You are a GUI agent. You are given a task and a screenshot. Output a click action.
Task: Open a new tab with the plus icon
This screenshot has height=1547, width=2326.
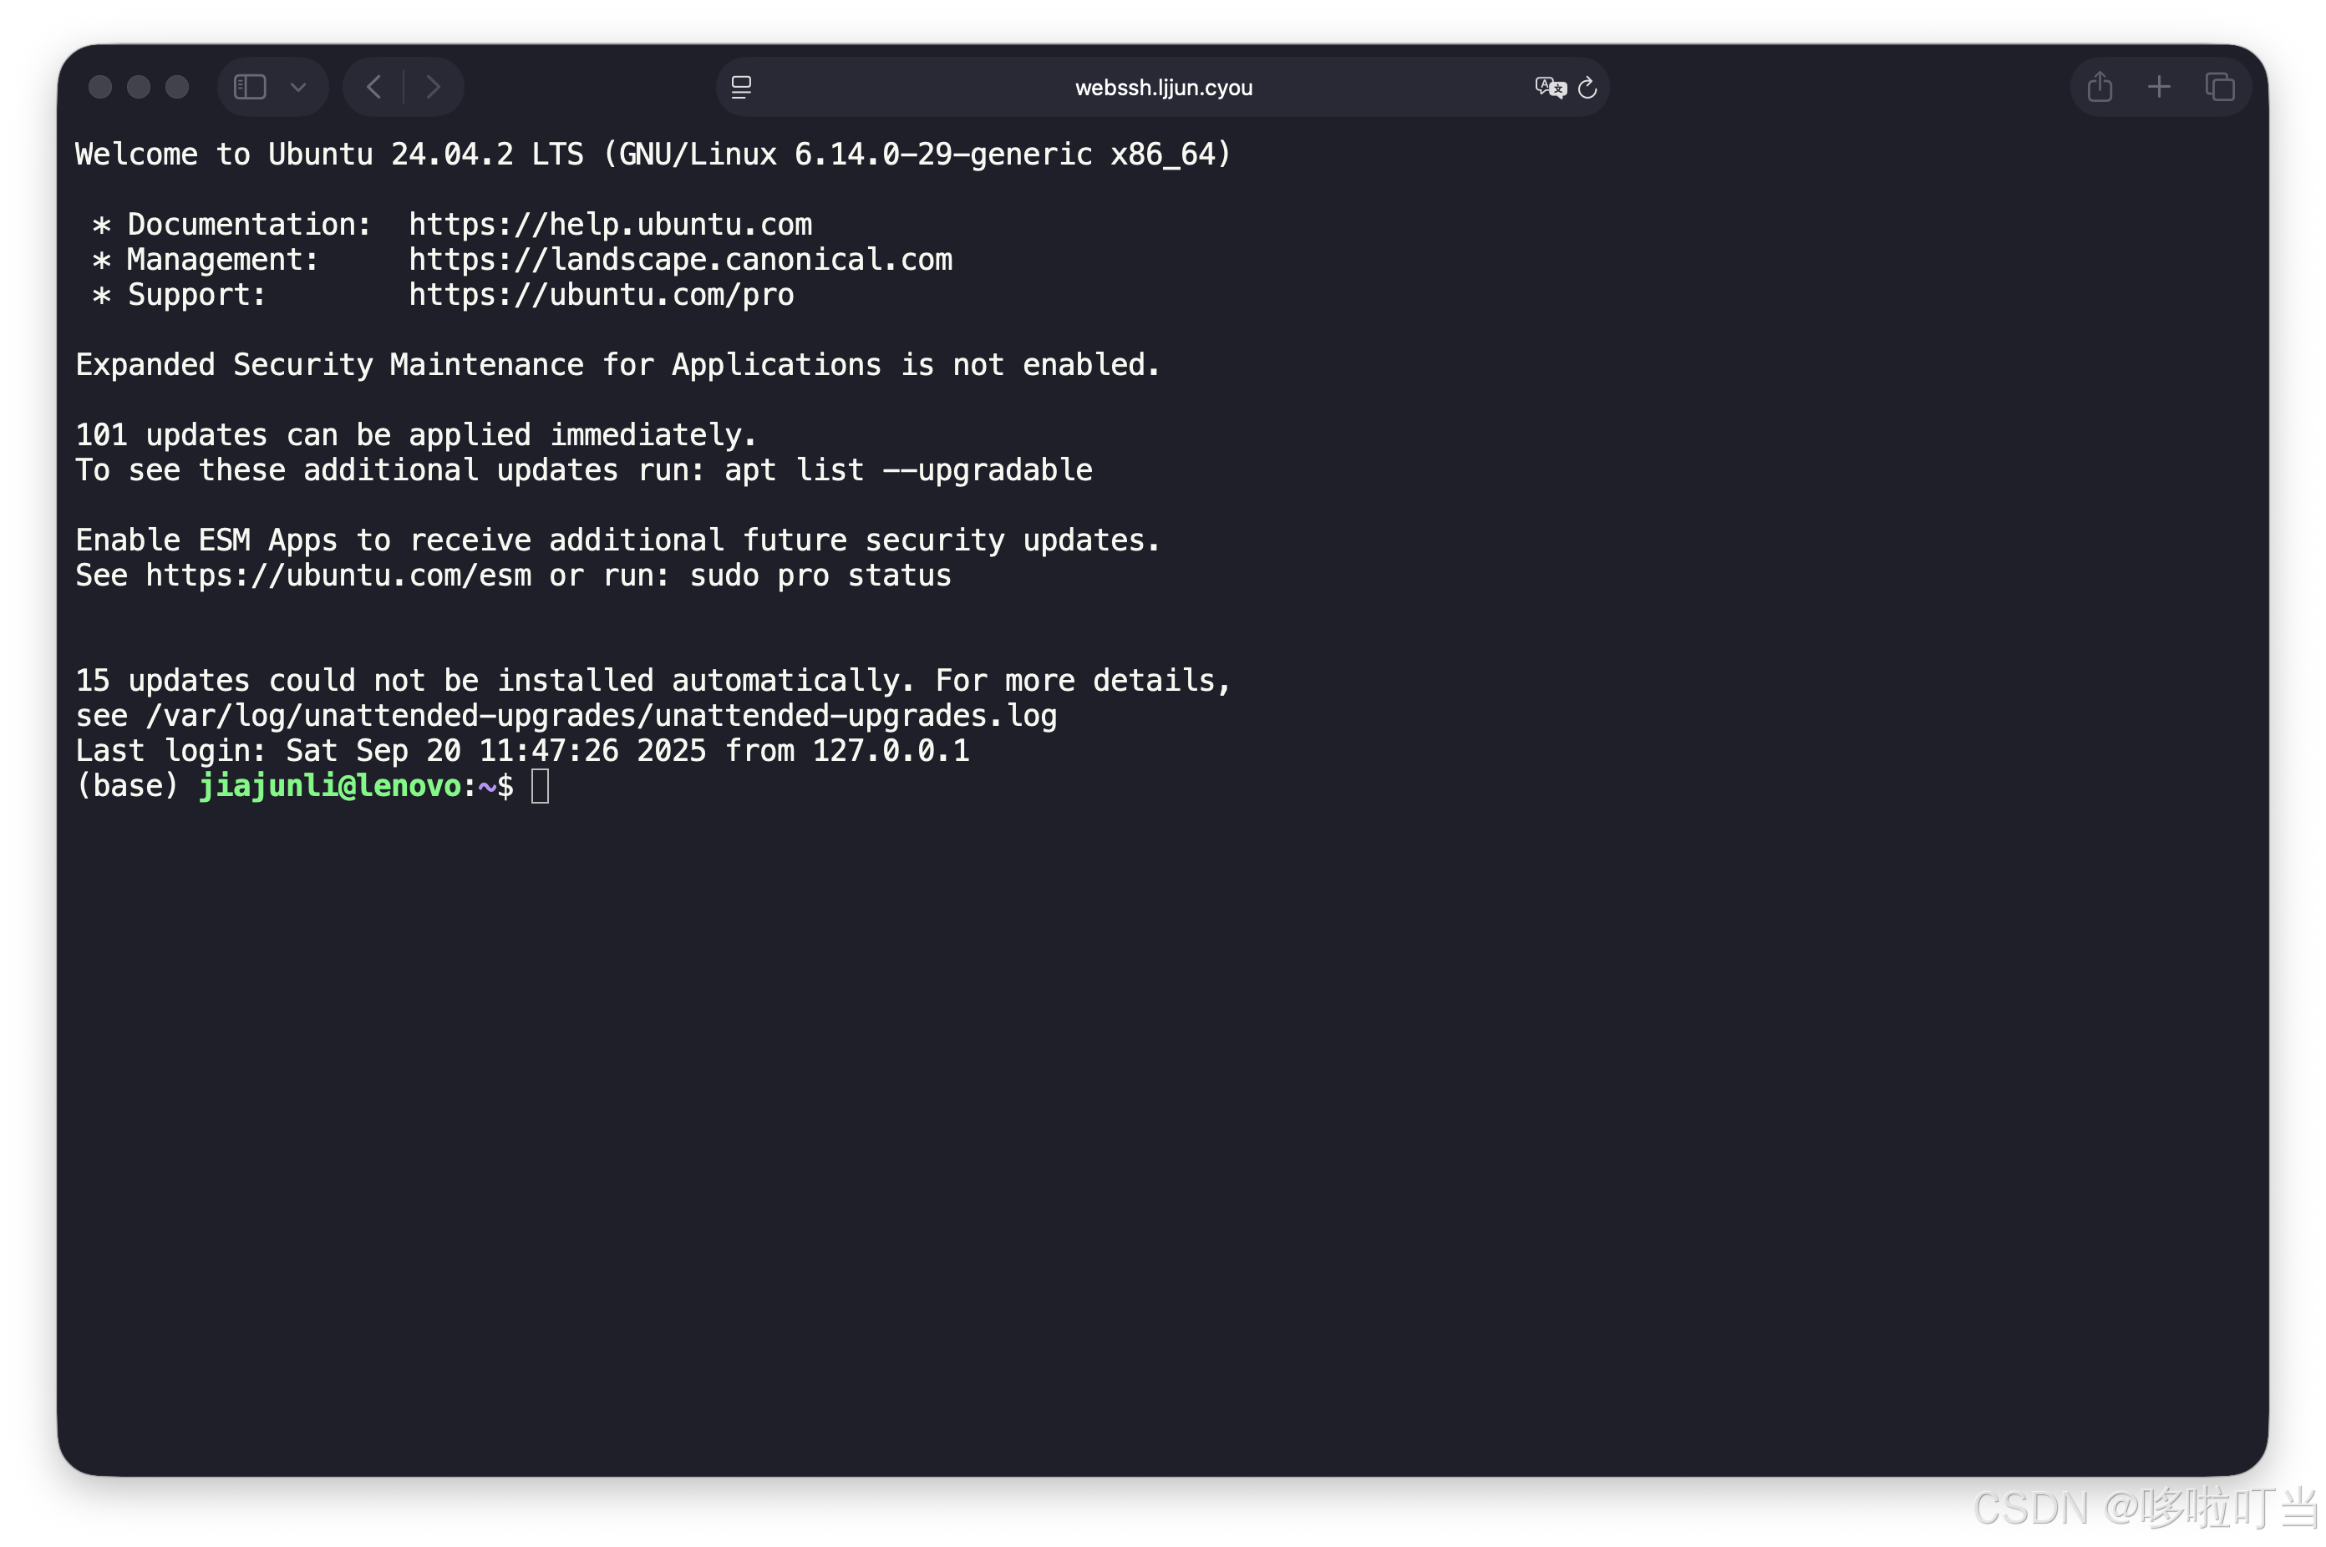click(2159, 87)
